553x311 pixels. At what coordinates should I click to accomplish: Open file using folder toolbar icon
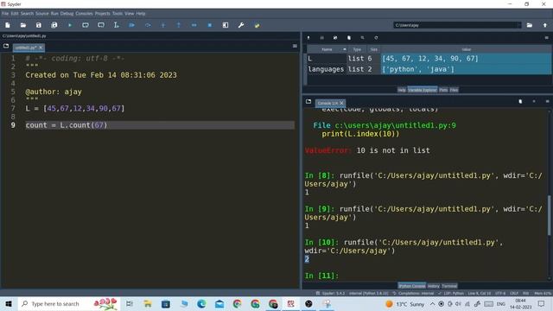point(23,25)
